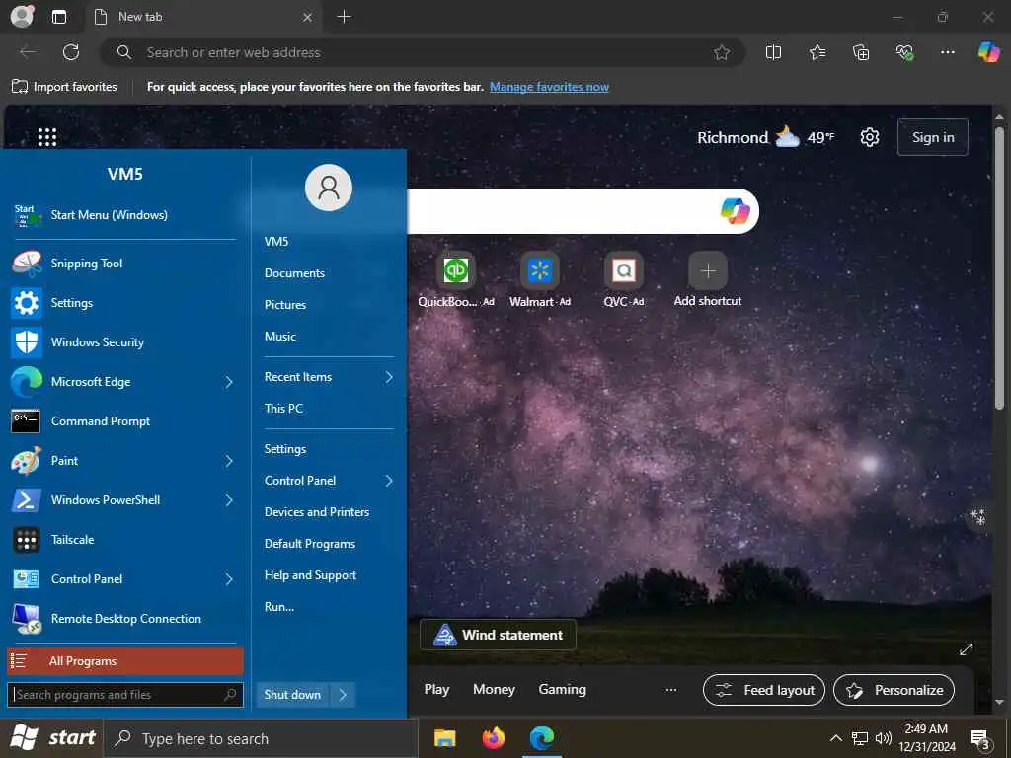Viewport: 1011px width, 758px height.
Task: Click Search programs and files box
Action: coord(125,694)
